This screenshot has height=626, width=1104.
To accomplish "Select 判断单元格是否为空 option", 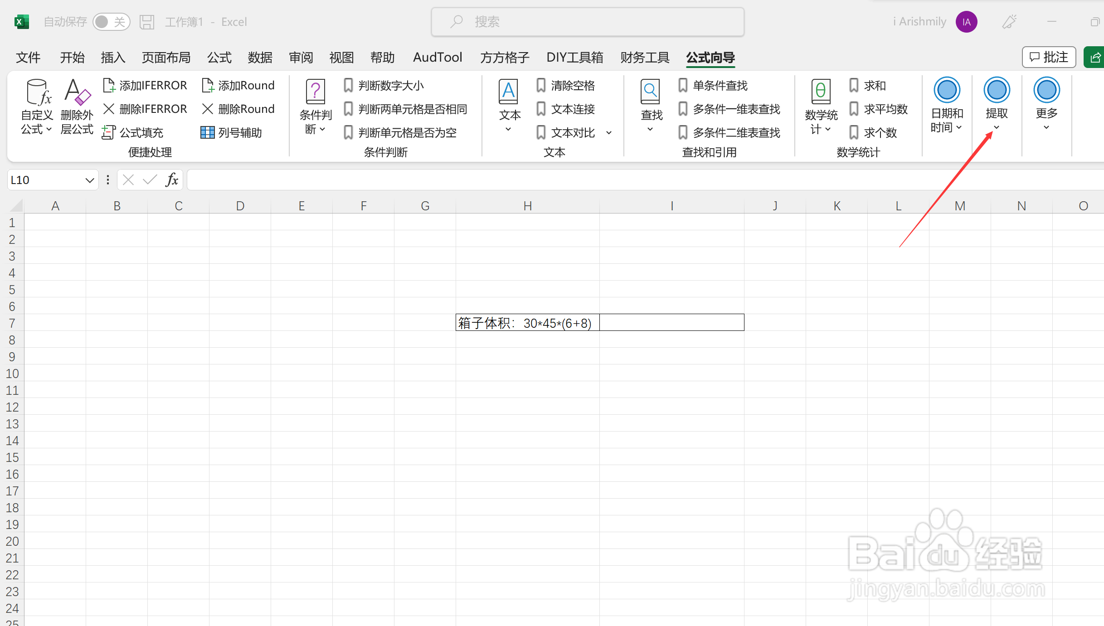I will (400, 132).
